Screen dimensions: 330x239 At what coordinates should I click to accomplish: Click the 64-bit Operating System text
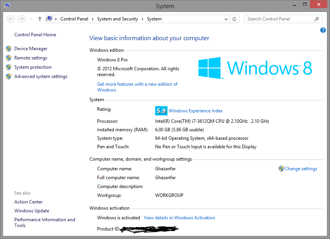coord(202,138)
